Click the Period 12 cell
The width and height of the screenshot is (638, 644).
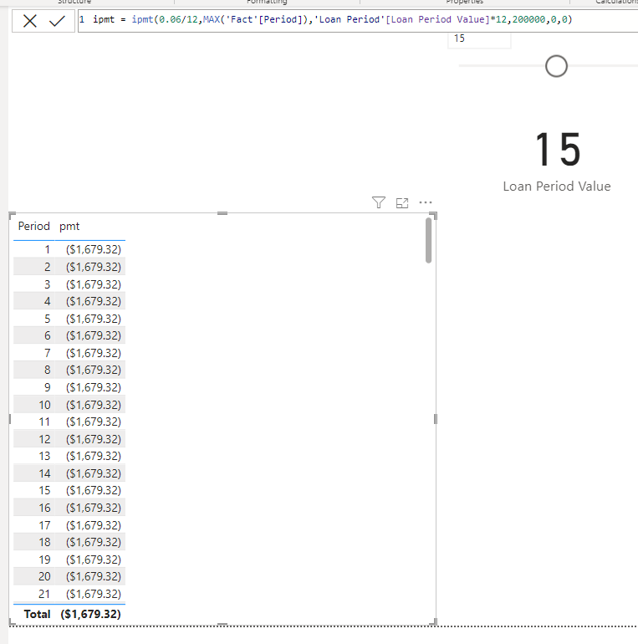point(45,439)
